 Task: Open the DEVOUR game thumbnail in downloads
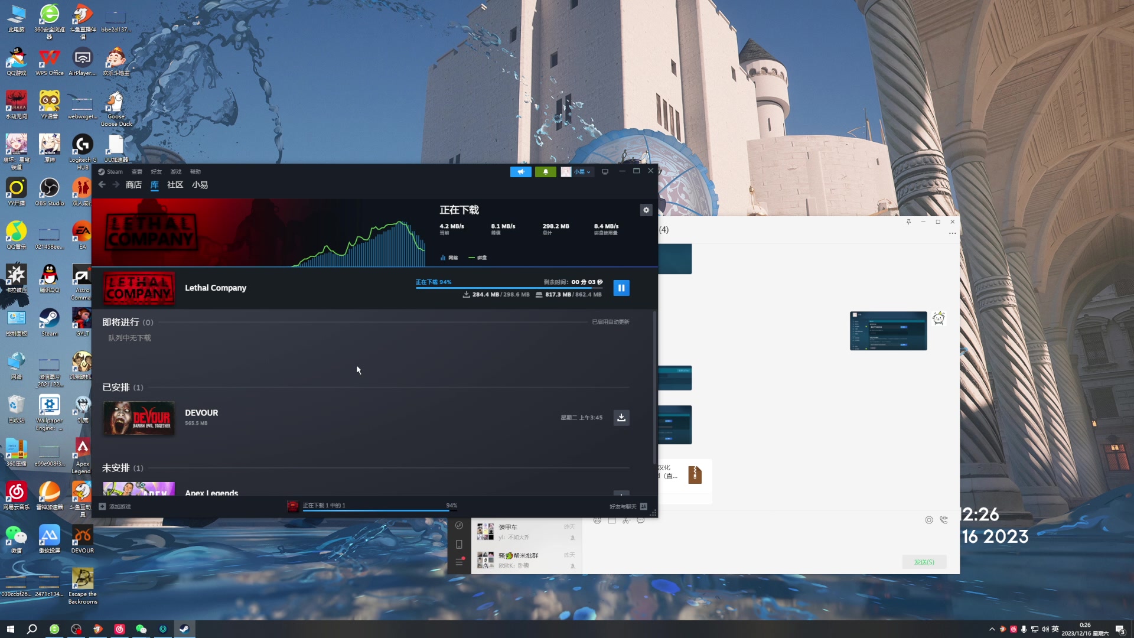click(139, 418)
